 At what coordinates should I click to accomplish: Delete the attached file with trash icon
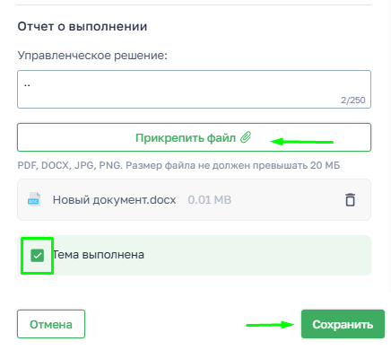tap(350, 200)
